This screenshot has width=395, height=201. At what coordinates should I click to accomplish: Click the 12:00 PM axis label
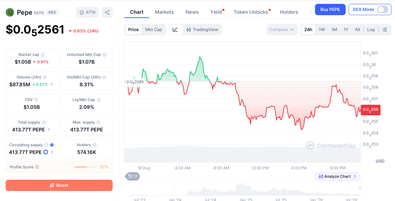260,168
